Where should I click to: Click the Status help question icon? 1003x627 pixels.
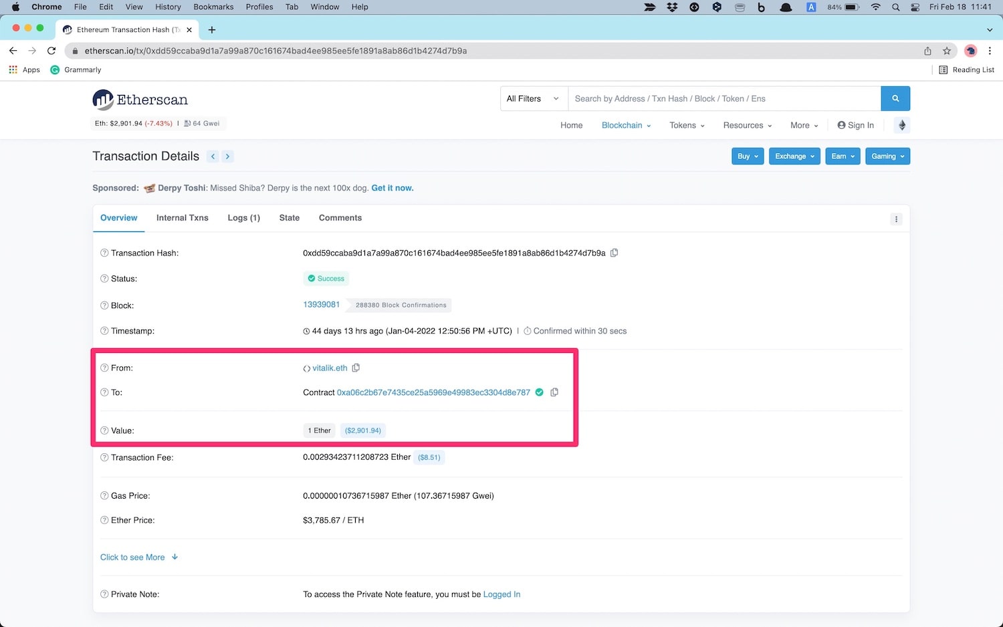(104, 279)
